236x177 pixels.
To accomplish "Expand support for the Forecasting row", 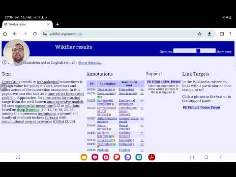I will click(x=142, y=140).
